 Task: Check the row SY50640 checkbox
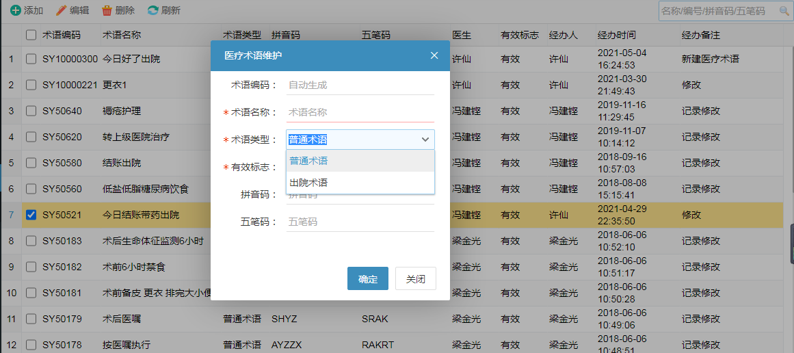click(x=31, y=110)
